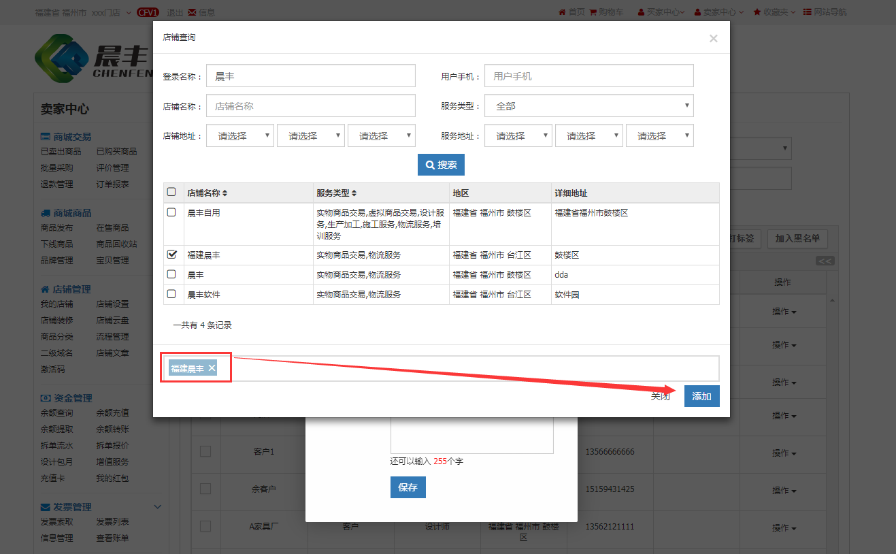
Task: Click the search magnifier button 搜索
Action: (x=441, y=165)
